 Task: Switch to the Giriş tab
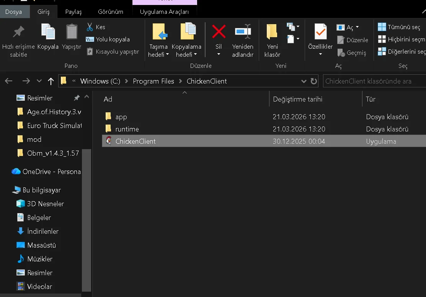pyautogui.click(x=44, y=12)
